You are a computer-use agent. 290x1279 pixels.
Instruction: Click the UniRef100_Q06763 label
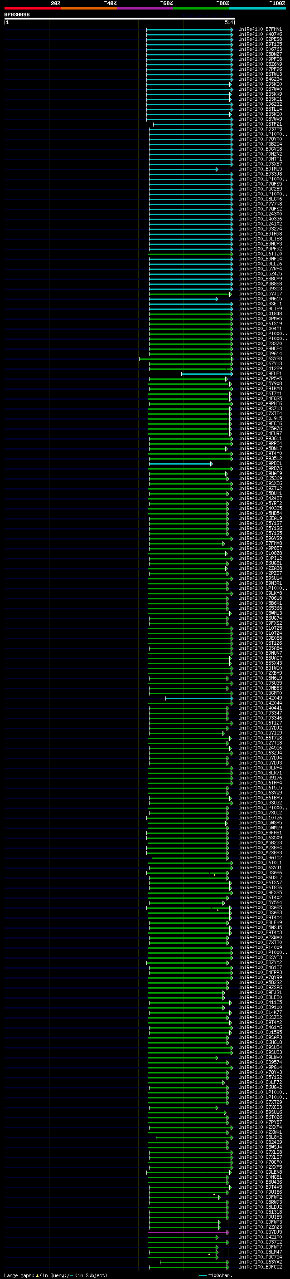pos(260,49)
